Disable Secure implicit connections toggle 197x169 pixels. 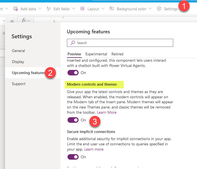(73, 157)
